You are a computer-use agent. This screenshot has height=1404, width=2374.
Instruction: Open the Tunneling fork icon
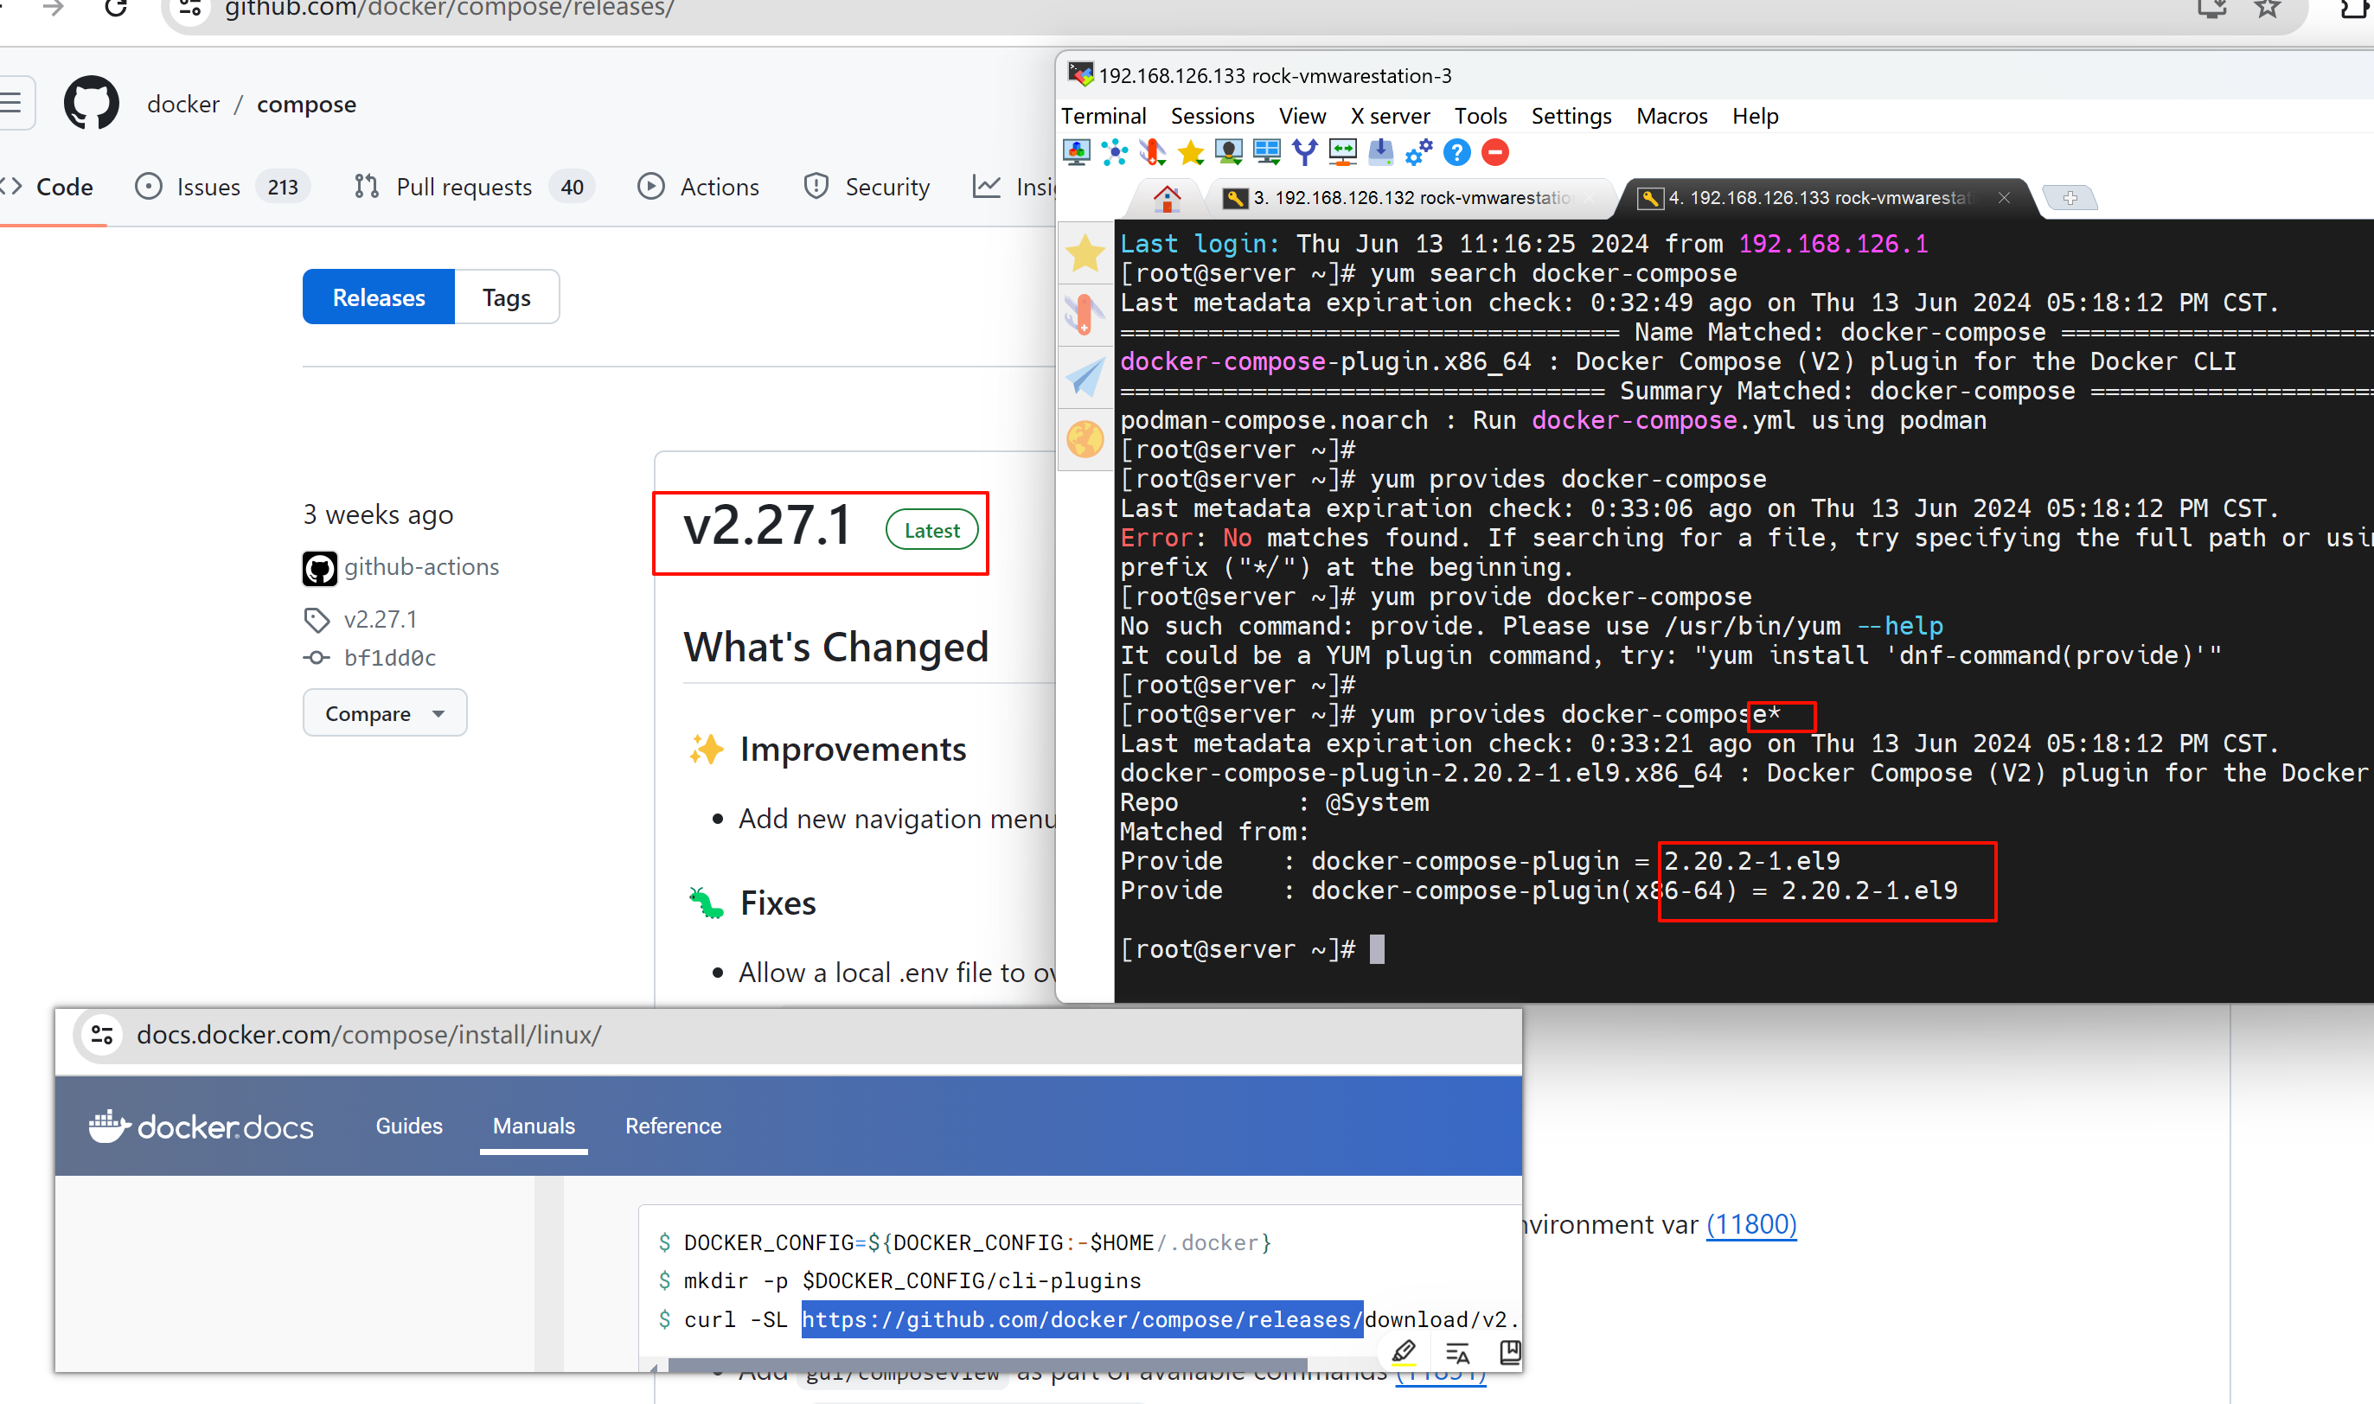[1305, 152]
